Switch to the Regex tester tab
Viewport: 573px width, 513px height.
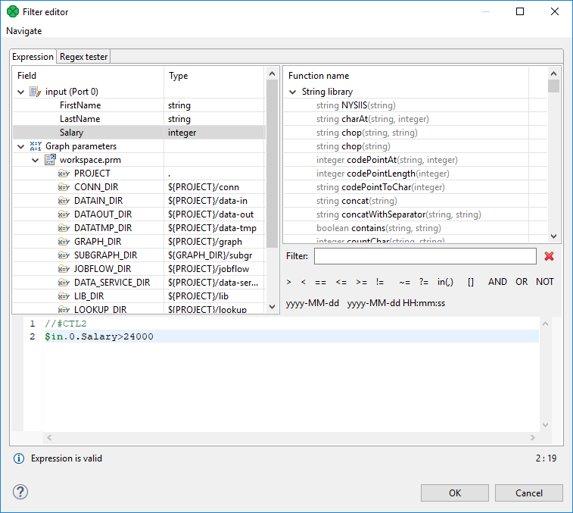83,57
